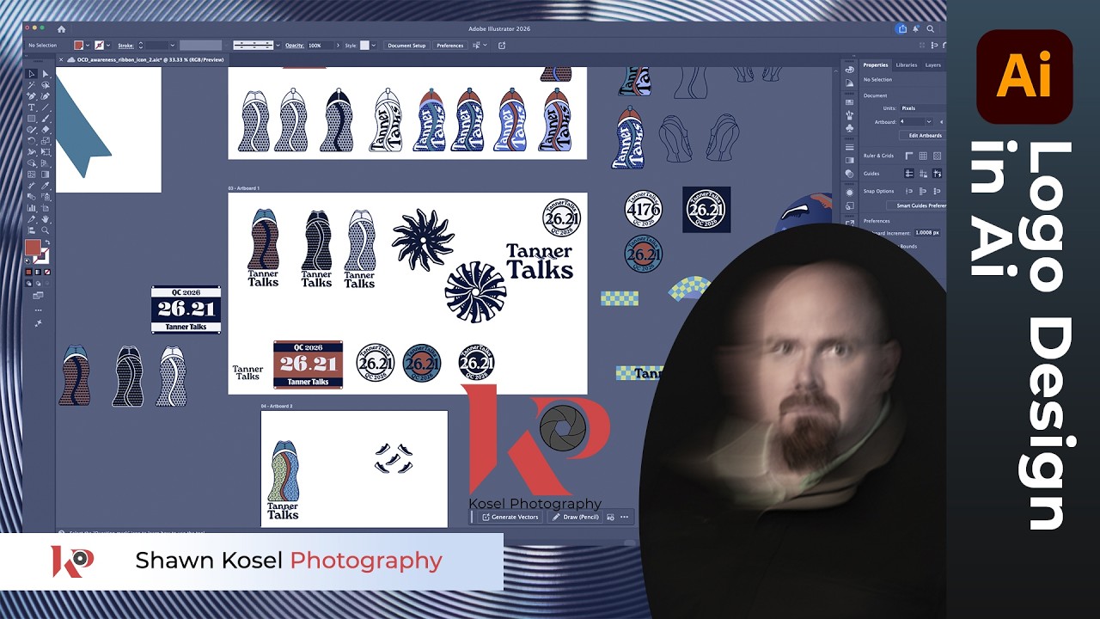Open the Symbols panel icon in dock
The height and width of the screenshot is (619, 1100).
[849, 128]
